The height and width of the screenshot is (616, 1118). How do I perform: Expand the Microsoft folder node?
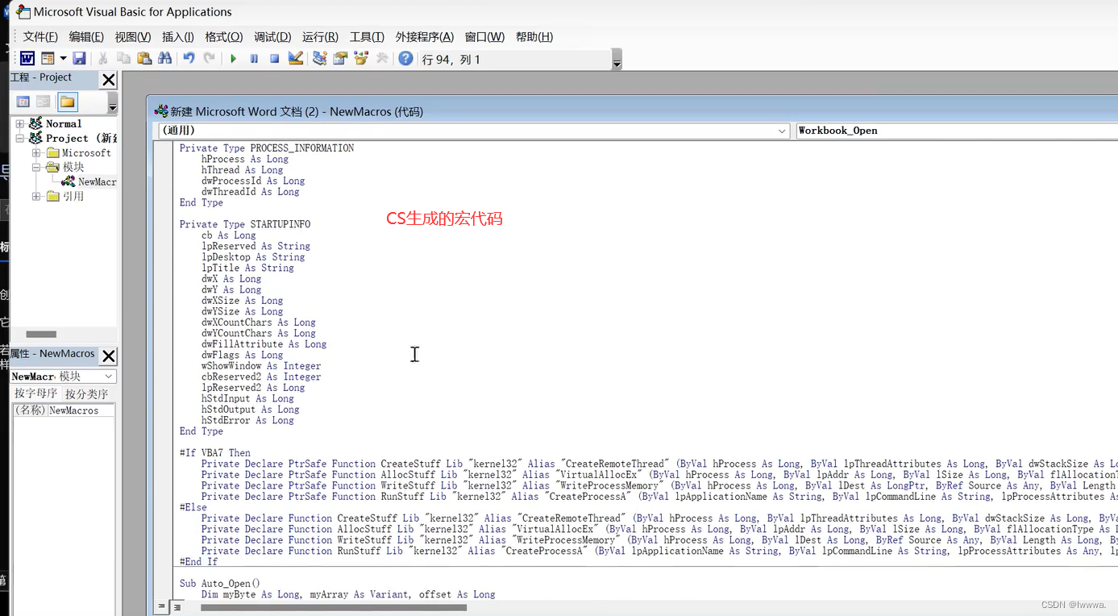36,153
